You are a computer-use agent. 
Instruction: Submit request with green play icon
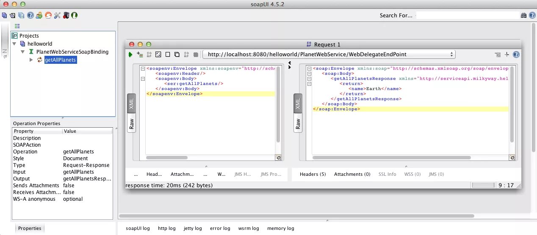(130, 55)
